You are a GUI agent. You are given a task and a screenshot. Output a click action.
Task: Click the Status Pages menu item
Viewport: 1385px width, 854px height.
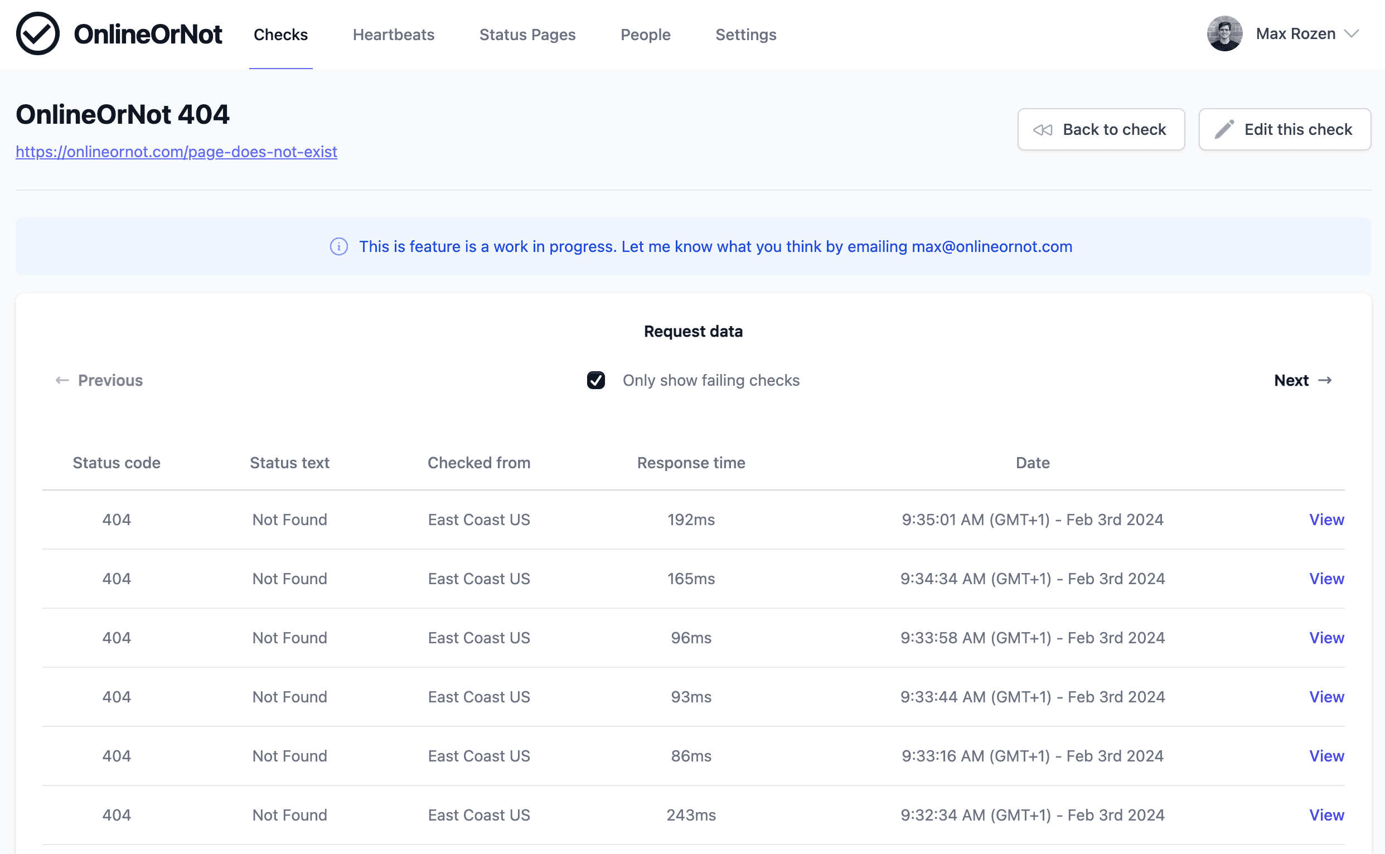pyautogui.click(x=527, y=35)
